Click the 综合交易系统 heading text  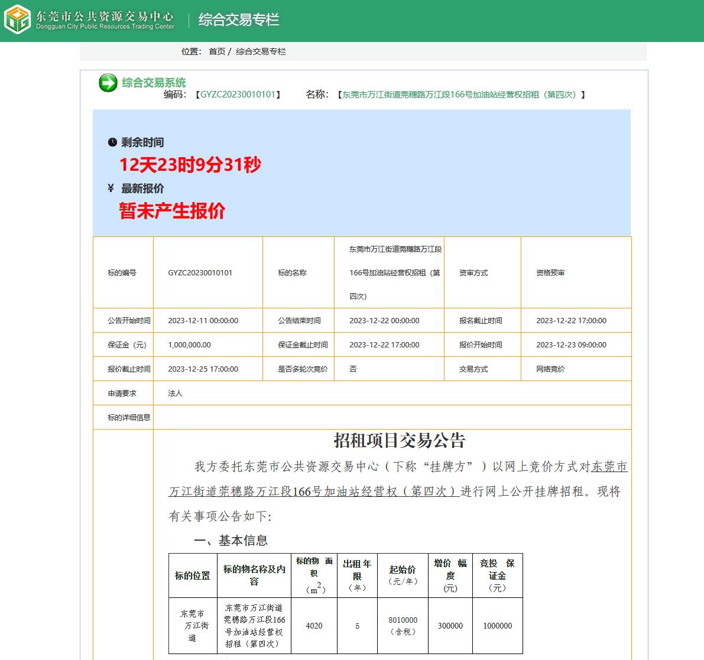click(154, 83)
